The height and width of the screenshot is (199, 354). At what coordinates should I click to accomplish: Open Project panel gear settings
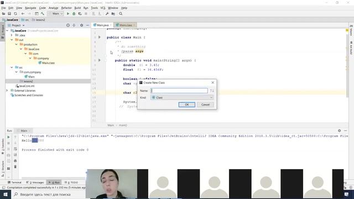[81, 25]
